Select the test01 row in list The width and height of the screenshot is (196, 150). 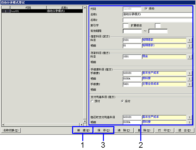42,11
